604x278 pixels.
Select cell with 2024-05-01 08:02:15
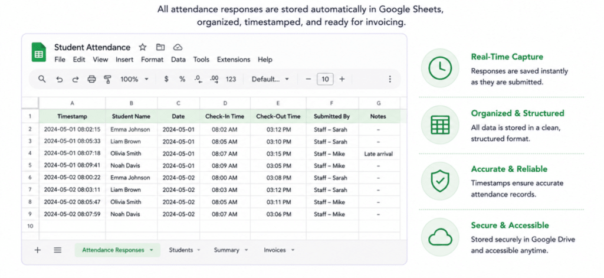click(72, 129)
